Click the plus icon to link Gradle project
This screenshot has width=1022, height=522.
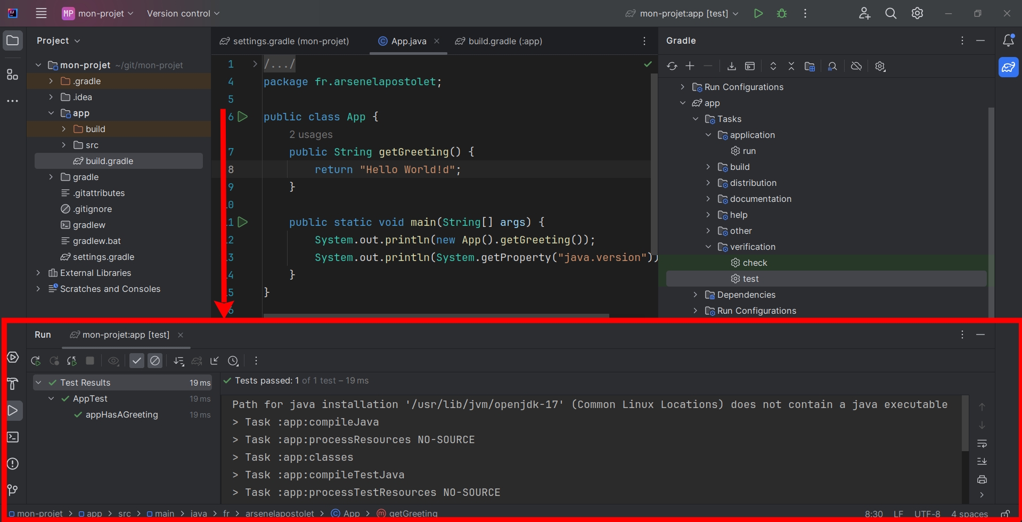click(690, 66)
